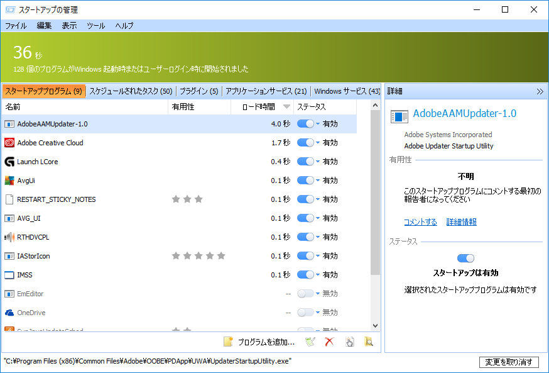
Task: Switch off RTHDVCPL startup toggle
Action: 306,237
